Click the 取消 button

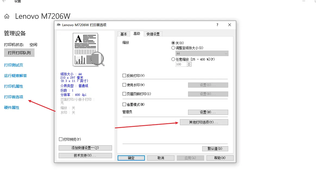coord(161,158)
